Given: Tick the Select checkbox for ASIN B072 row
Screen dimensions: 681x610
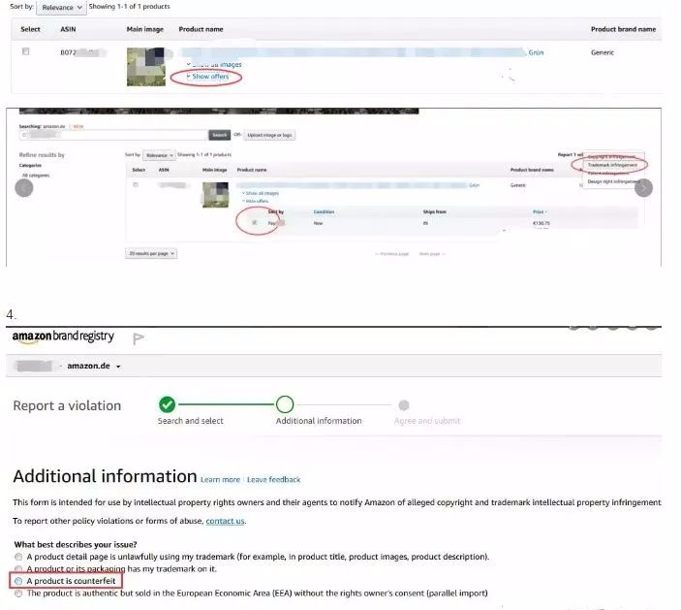Looking at the screenshot, I should click(25, 51).
